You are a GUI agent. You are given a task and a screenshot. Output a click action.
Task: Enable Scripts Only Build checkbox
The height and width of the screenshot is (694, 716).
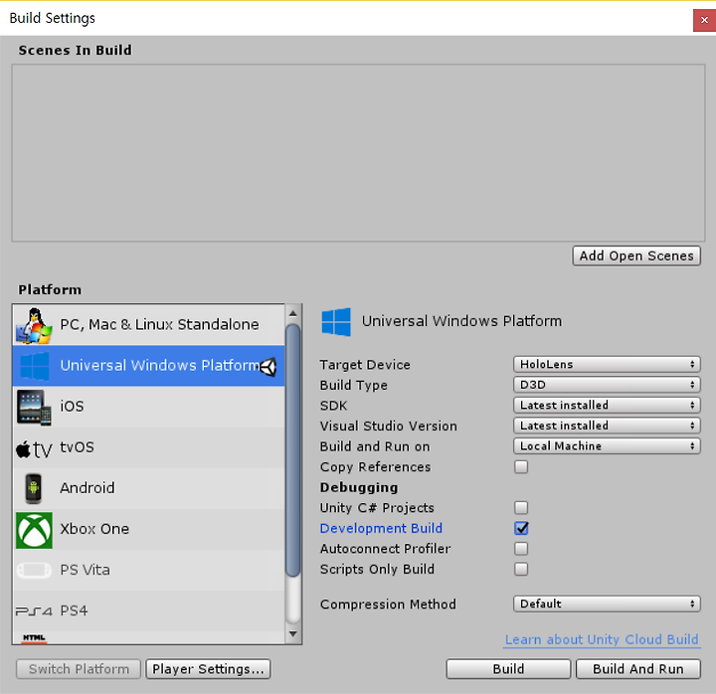pyautogui.click(x=521, y=569)
